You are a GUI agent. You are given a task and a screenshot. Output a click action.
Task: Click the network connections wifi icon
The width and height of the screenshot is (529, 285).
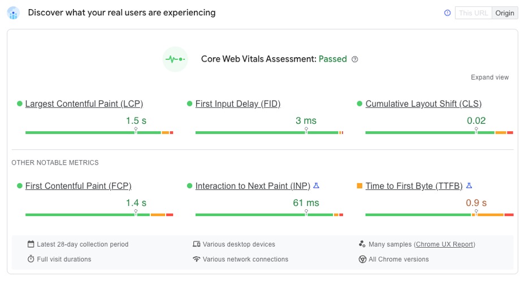196,260
